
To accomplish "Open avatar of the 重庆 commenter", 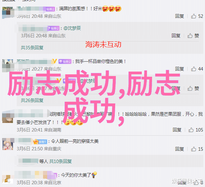I will 8,144.
